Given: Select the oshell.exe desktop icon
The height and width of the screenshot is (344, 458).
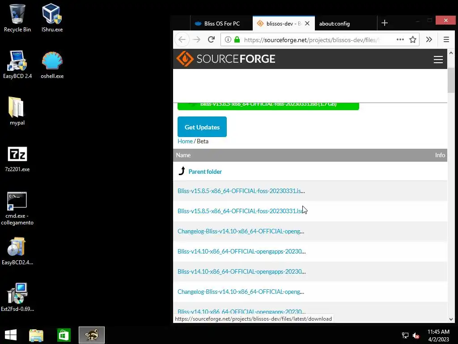Looking at the screenshot, I should pos(52,64).
